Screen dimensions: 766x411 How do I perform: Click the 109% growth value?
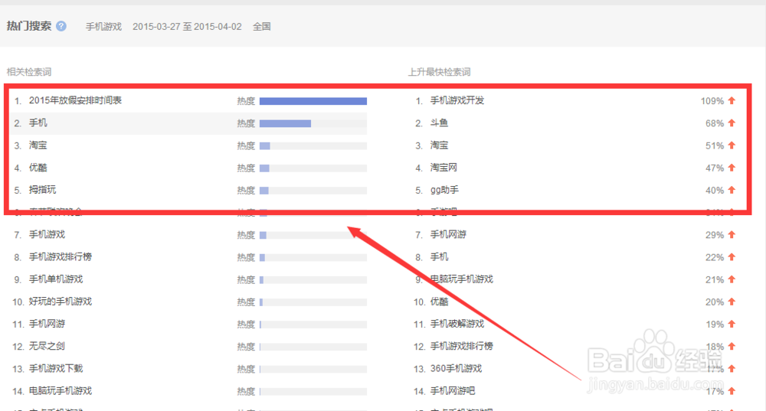coord(712,101)
